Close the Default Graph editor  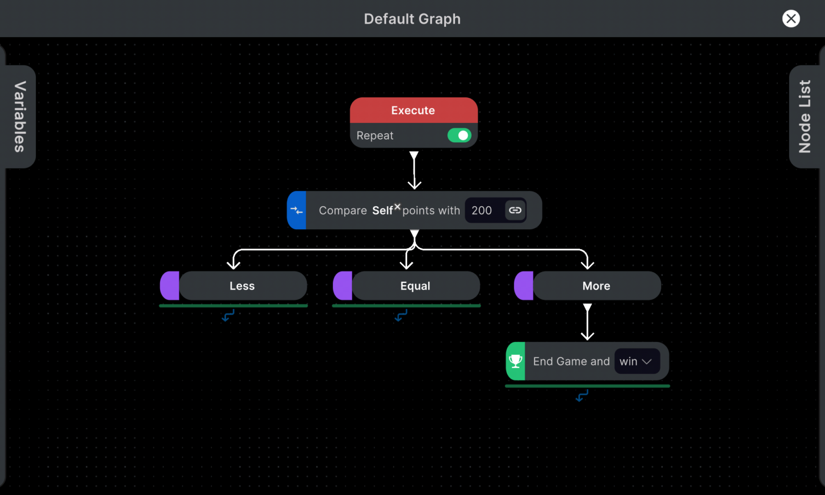pos(791,19)
